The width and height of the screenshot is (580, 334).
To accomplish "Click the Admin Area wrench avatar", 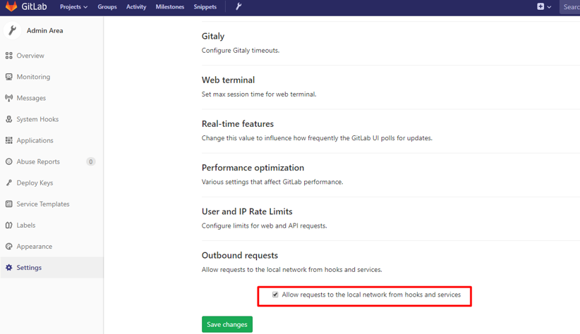I will pos(12,30).
